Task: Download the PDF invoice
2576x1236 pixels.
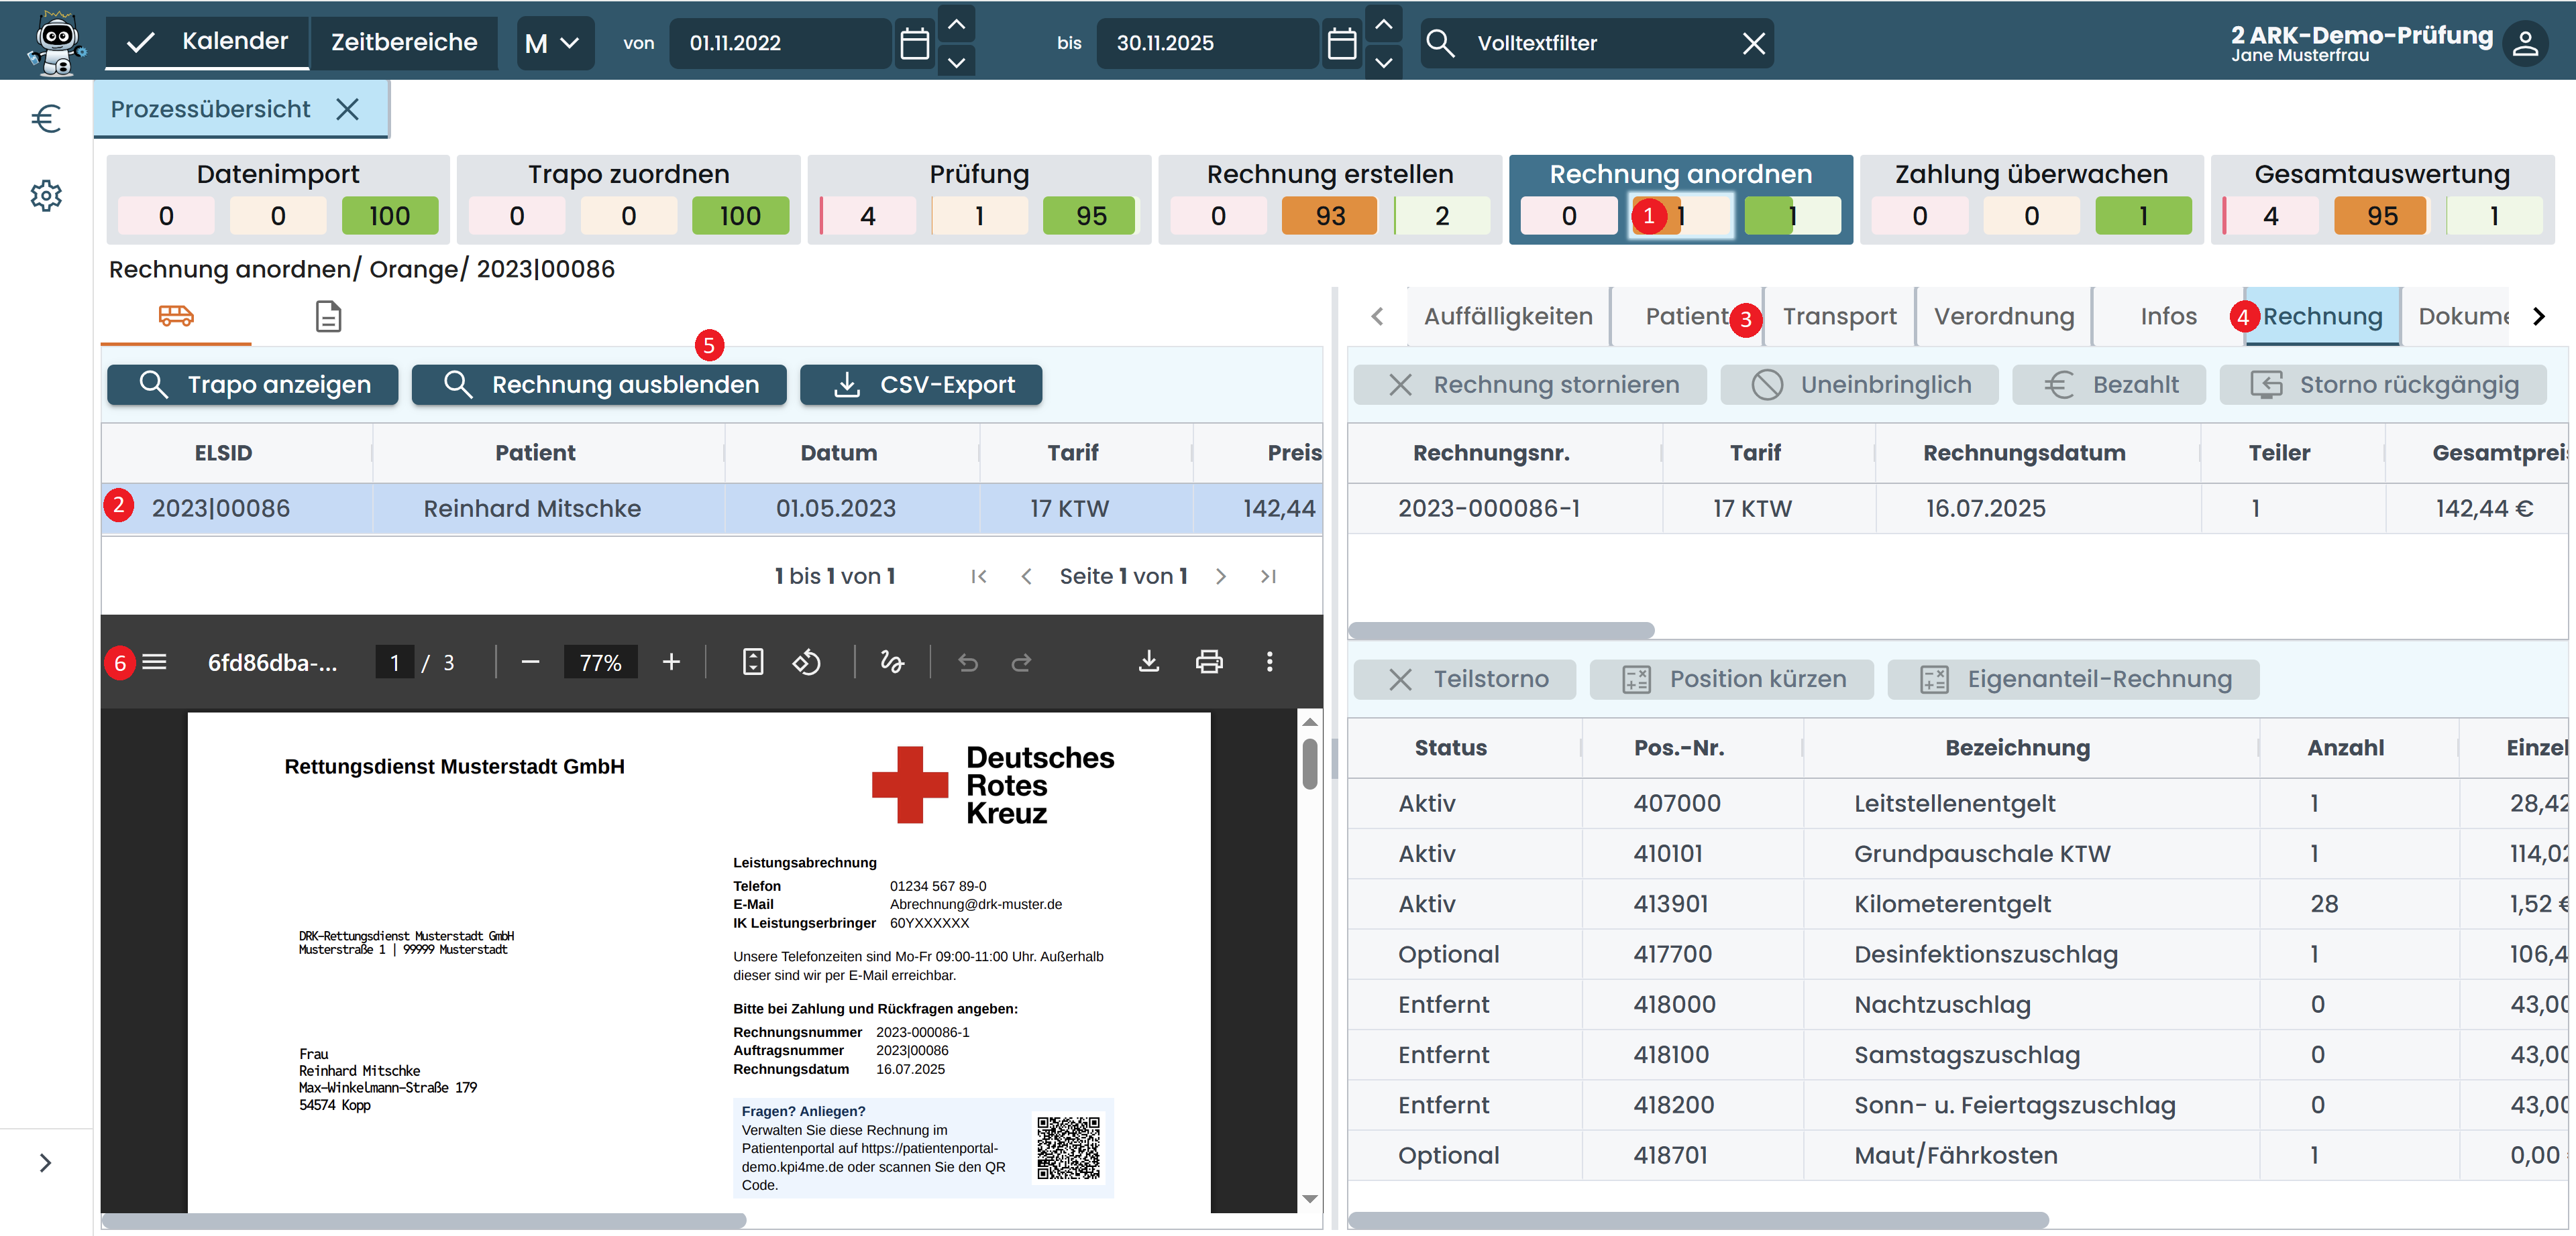Action: pyautogui.click(x=1149, y=662)
